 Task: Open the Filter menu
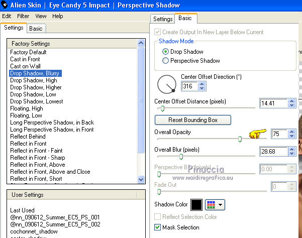[x=23, y=16]
